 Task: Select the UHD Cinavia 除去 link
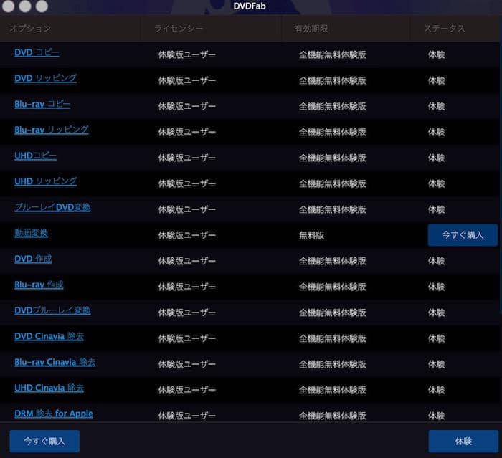click(x=49, y=388)
